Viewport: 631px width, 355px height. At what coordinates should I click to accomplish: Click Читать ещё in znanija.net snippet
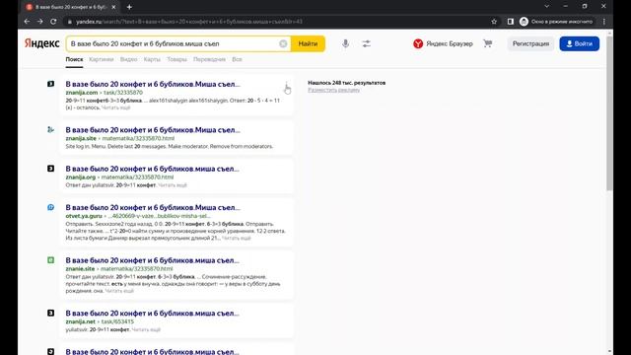tap(146, 329)
